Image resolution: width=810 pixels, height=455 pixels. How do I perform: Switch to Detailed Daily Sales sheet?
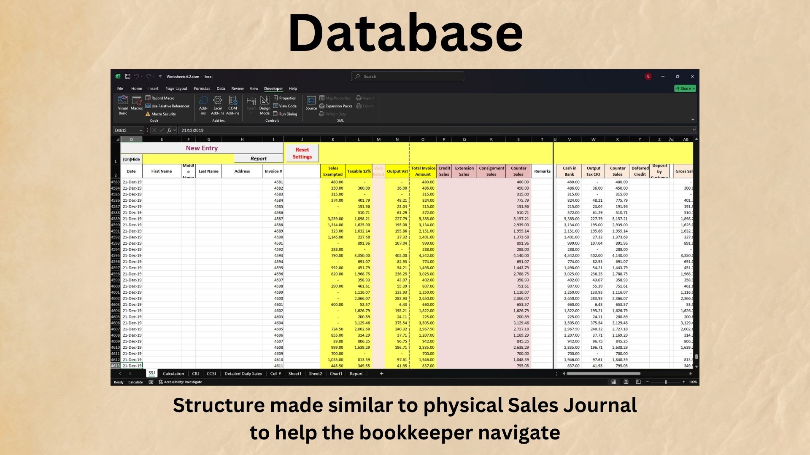[x=243, y=374]
